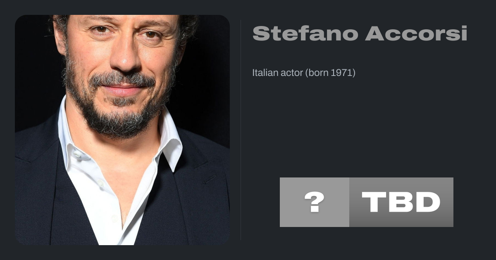Click the born 1971 text

[x=330, y=73]
